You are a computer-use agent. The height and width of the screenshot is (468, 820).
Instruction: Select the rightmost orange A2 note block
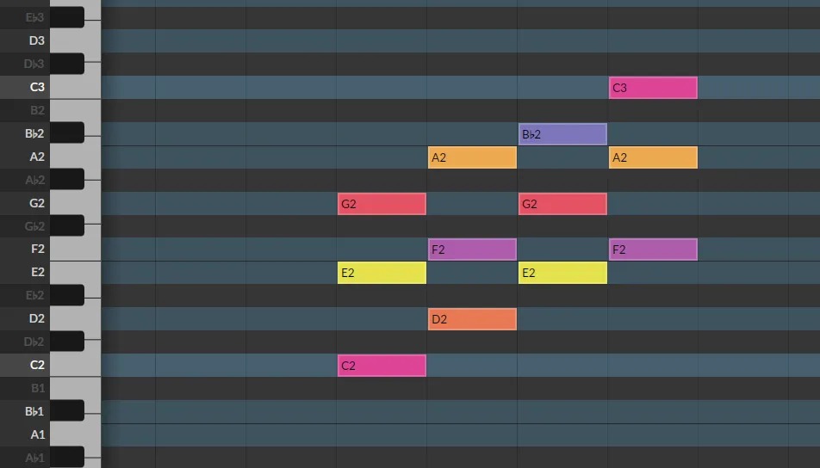pyautogui.click(x=653, y=157)
